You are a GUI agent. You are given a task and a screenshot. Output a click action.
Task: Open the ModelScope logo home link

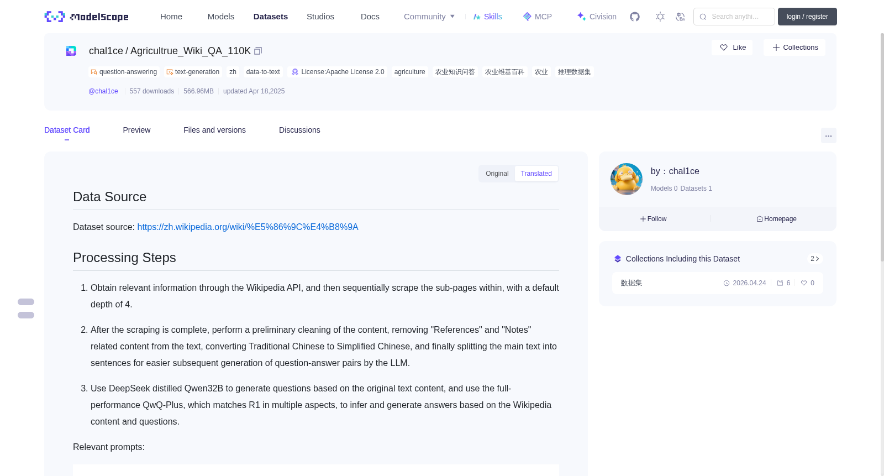86,17
